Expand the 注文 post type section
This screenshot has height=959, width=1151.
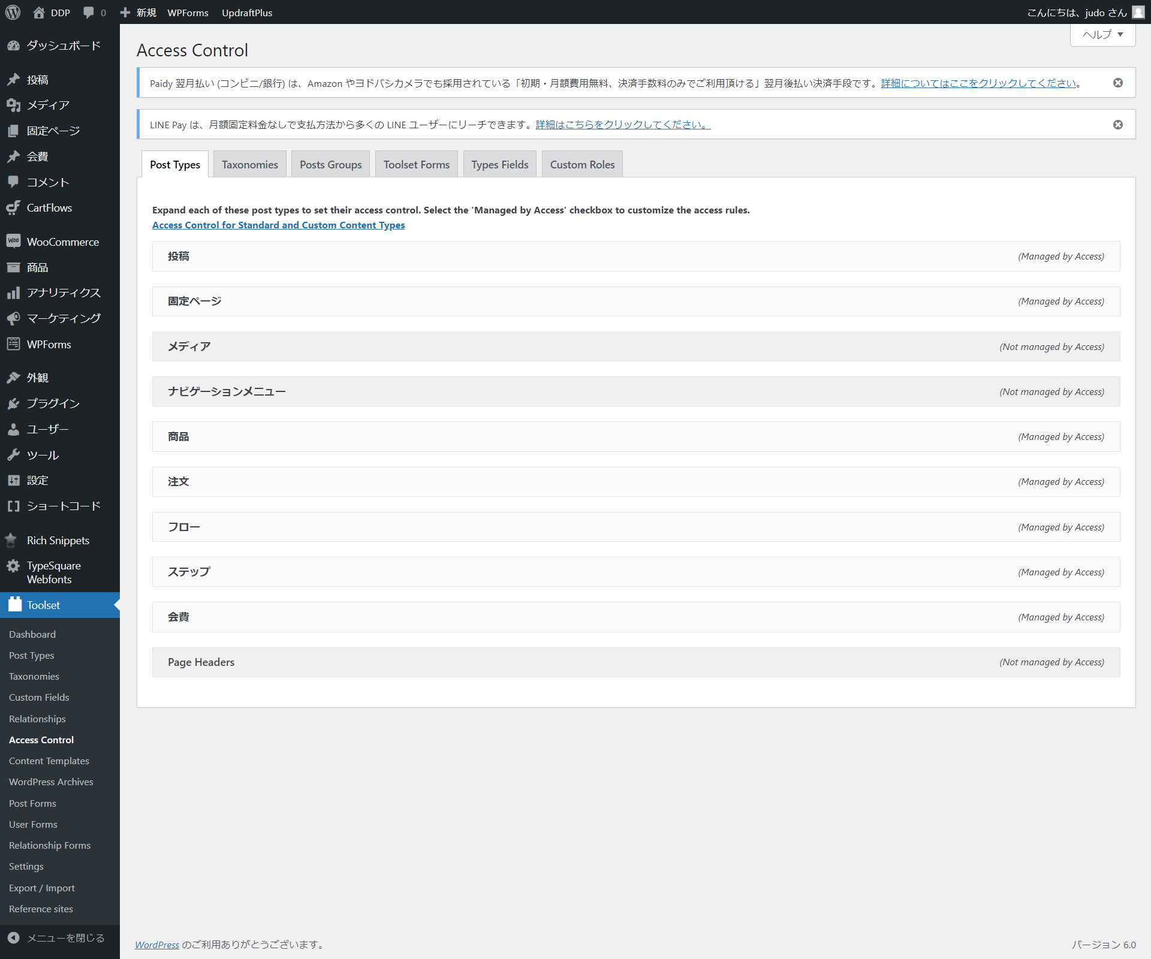tap(636, 482)
